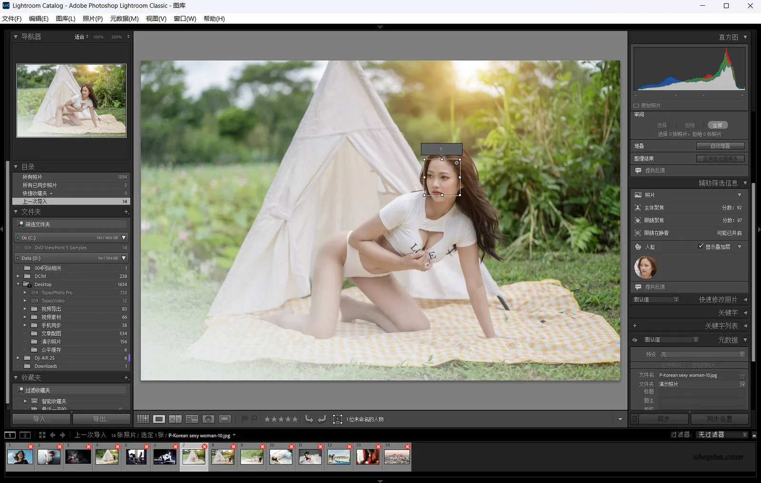The height and width of the screenshot is (483, 761).
Task: Open the 预设 无 dropdown
Action: click(x=702, y=355)
